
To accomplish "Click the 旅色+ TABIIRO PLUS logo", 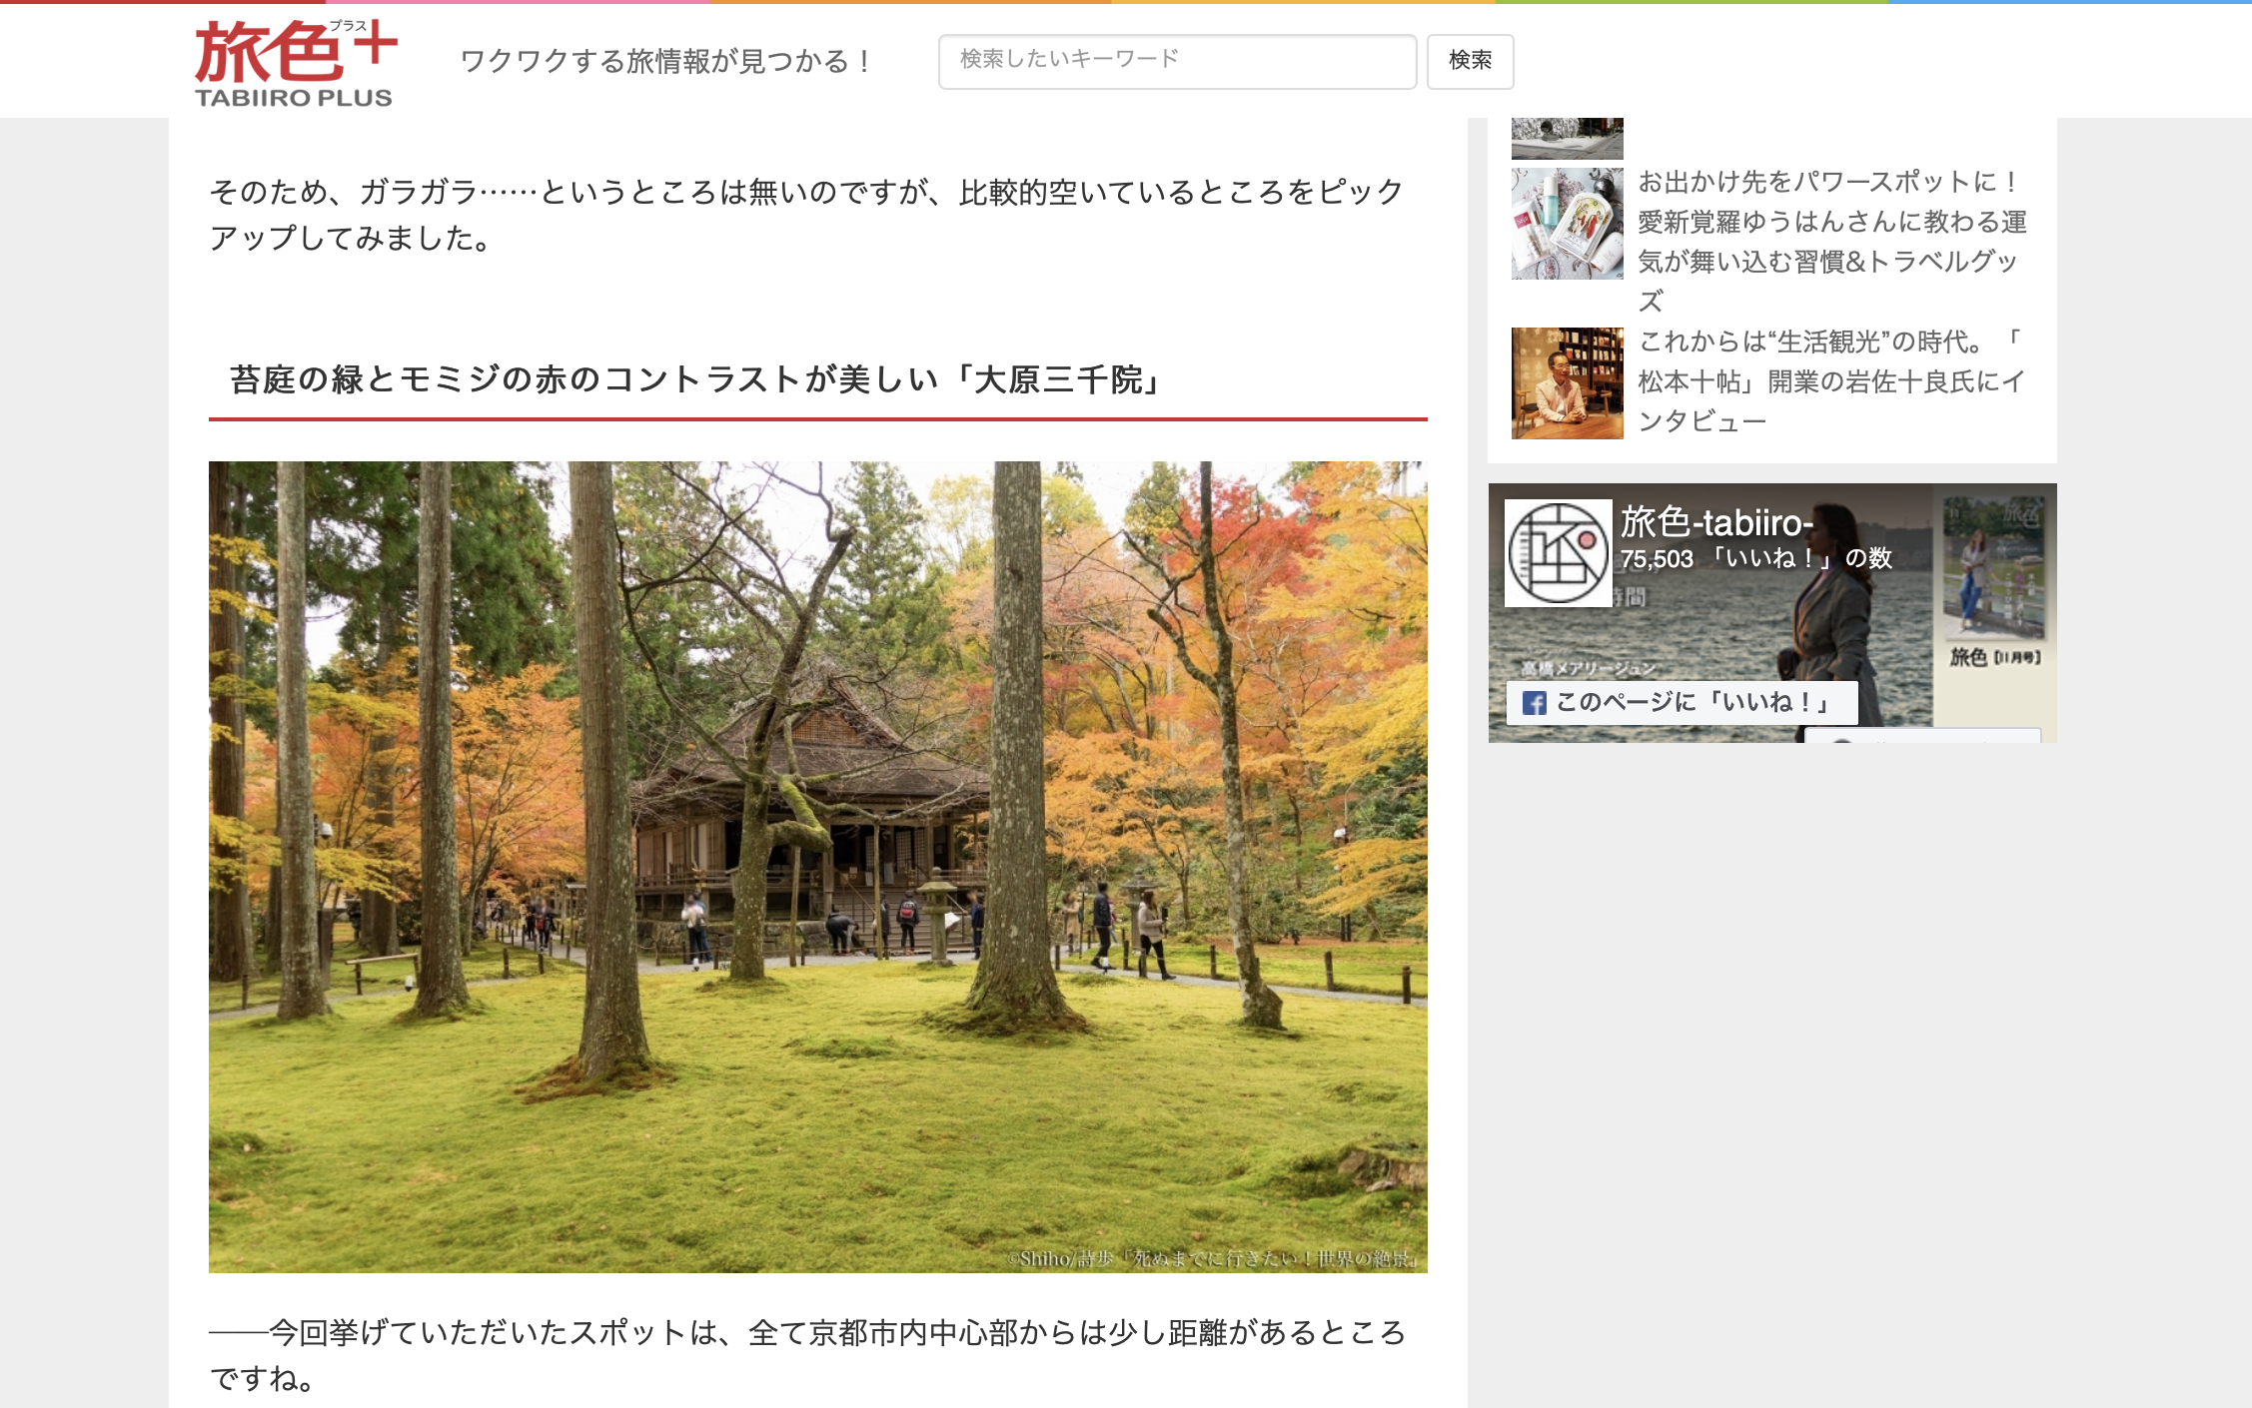I will pos(295,64).
